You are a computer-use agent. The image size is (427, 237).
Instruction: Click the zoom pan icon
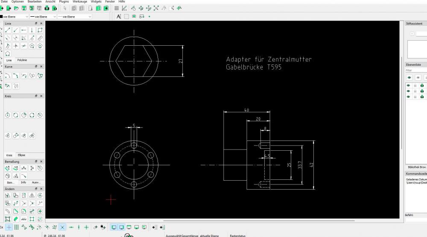(179, 8)
